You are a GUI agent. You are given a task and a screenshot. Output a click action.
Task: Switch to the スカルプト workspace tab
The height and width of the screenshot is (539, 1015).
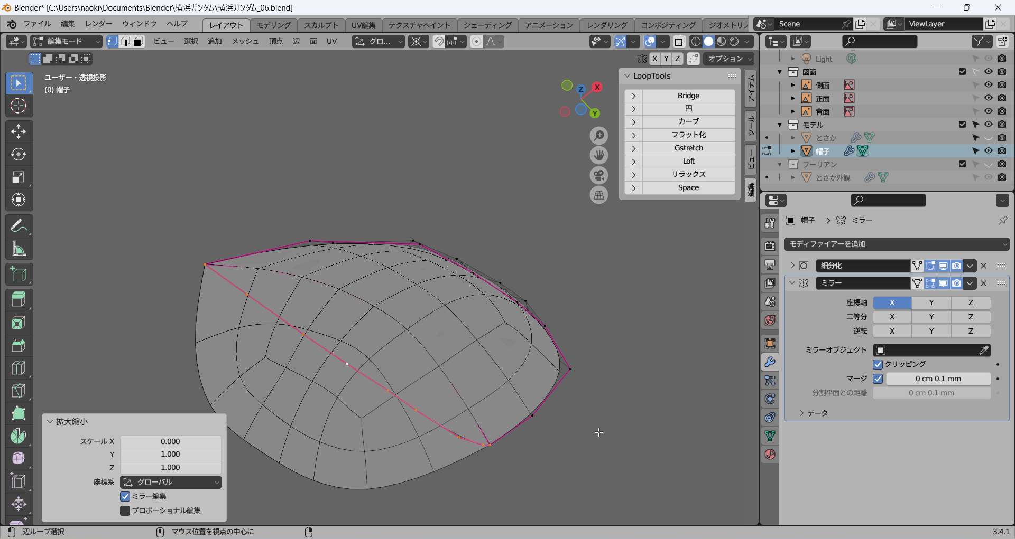coord(320,25)
